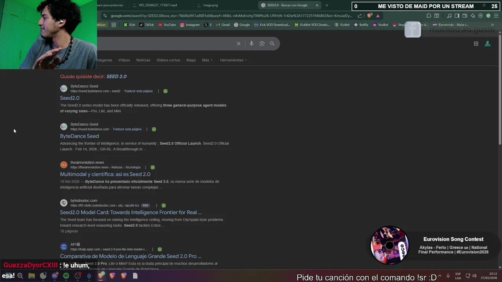The image size is (502, 282).
Task: Start voice search with the microphone icon
Action: click(x=251, y=43)
